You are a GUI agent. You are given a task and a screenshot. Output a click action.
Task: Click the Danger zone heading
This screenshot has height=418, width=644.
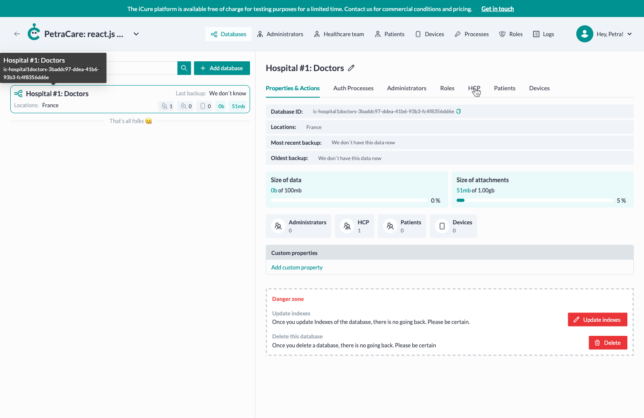288,299
